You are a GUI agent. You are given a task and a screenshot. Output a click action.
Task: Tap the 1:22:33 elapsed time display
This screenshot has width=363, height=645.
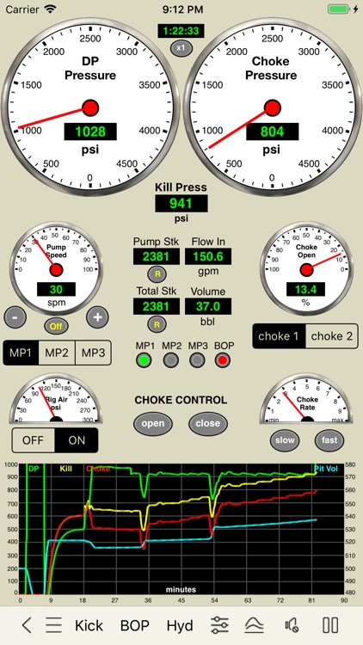181,31
